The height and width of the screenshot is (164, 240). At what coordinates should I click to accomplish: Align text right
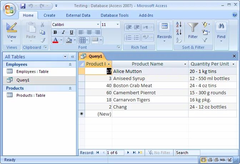(97, 32)
